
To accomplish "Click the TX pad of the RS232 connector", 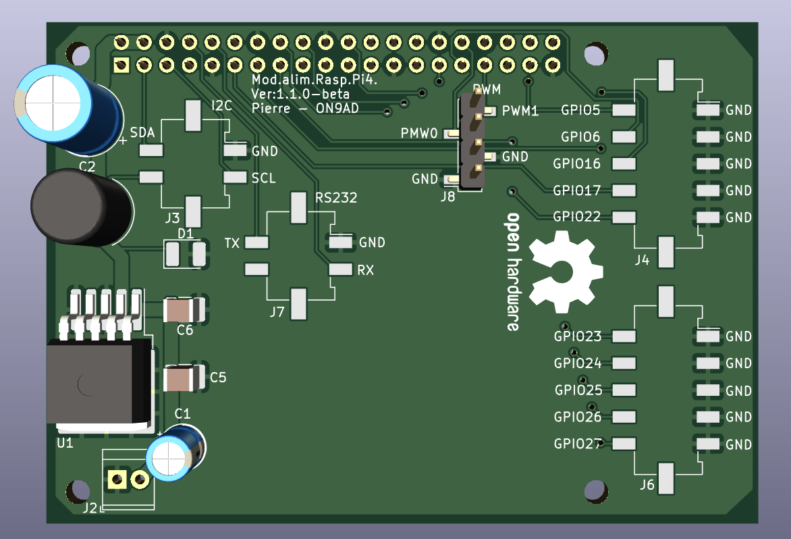I will tap(256, 242).
